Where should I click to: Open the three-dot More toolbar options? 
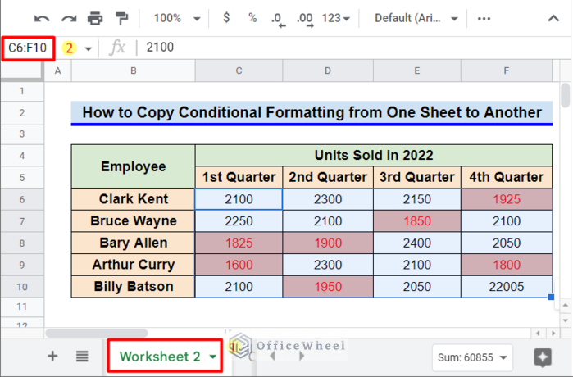click(x=484, y=18)
